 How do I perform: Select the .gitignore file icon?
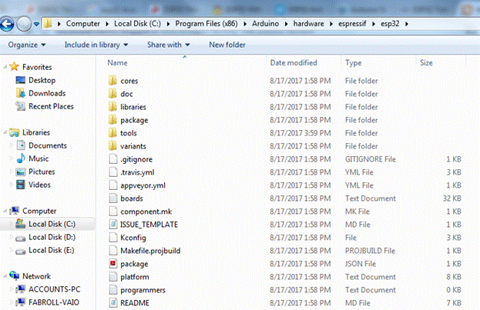point(113,159)
